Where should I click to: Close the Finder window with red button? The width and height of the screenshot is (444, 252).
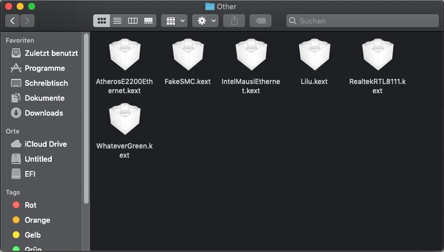point(9,6)
